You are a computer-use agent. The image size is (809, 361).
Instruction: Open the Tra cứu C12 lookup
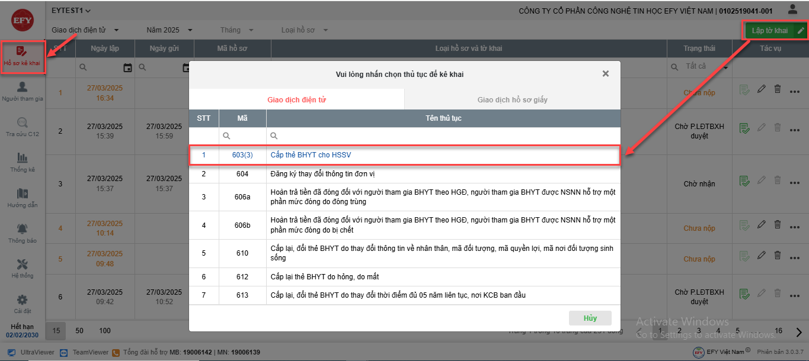tap(23, 127)
